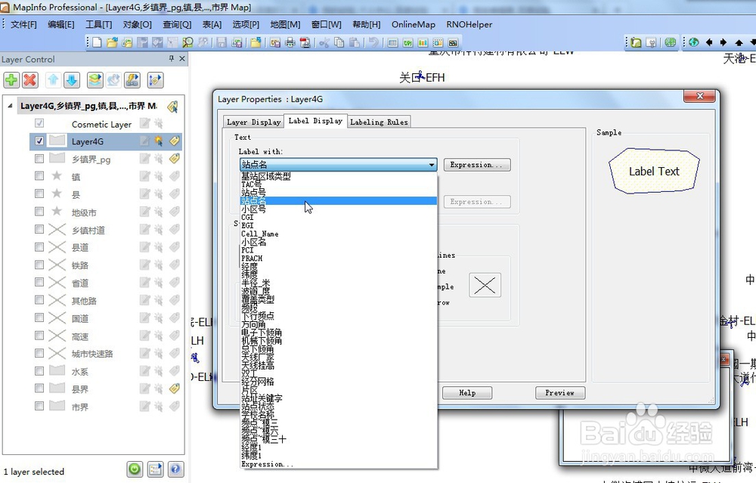Check the 水系 layer visibility checkbox
Screen dimensions: 756x483
(x=39, y=370)
